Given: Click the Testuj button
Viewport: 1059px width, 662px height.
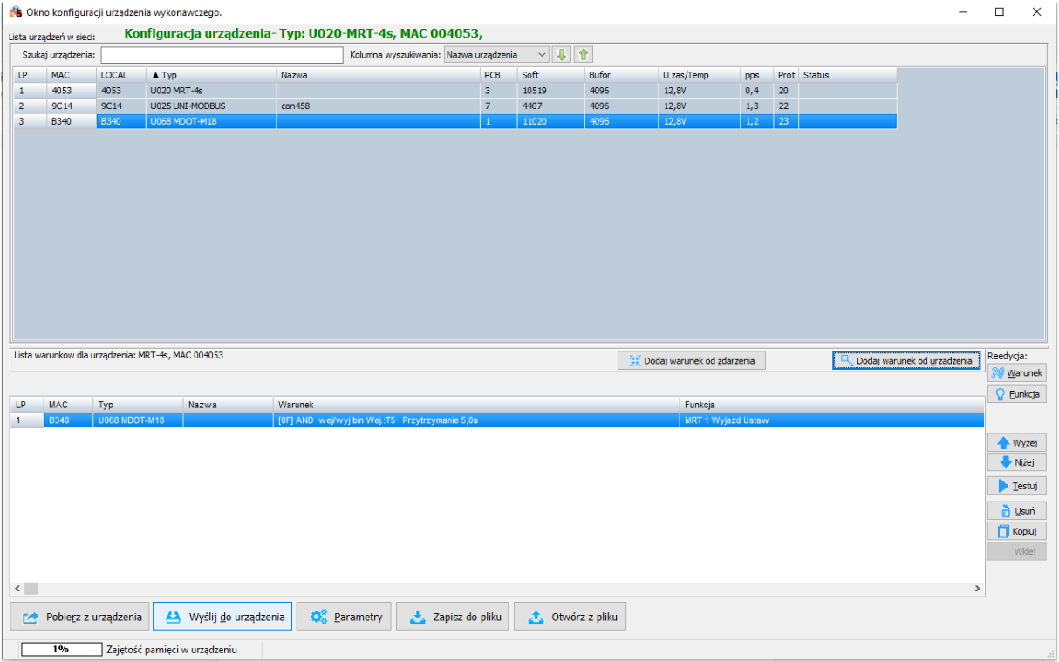Looking at the screenshot, I should point(1016,486).
